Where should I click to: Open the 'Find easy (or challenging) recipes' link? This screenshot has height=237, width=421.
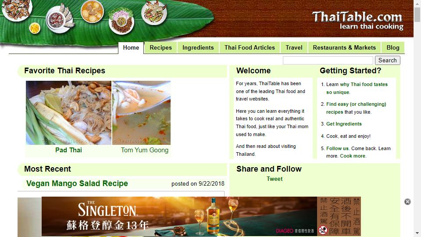pyautogui.click(x=356, y=108)
